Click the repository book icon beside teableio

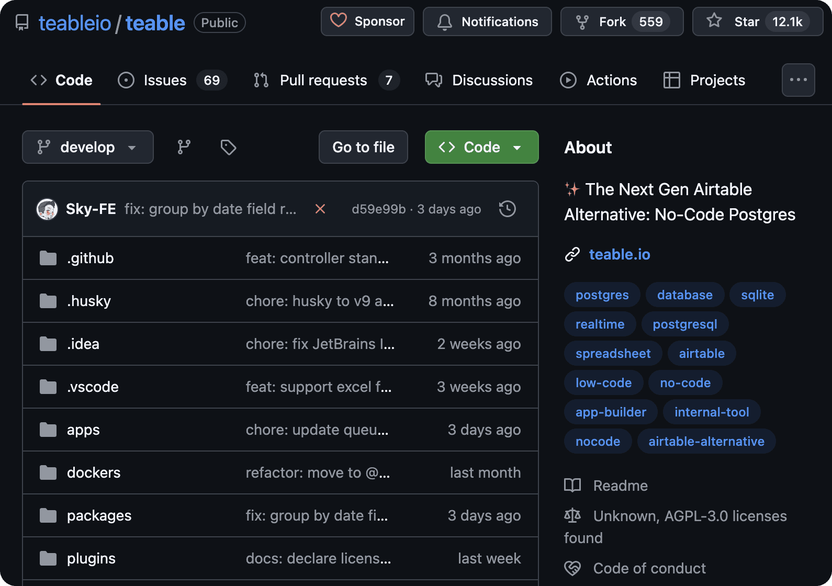pos(22,22)
